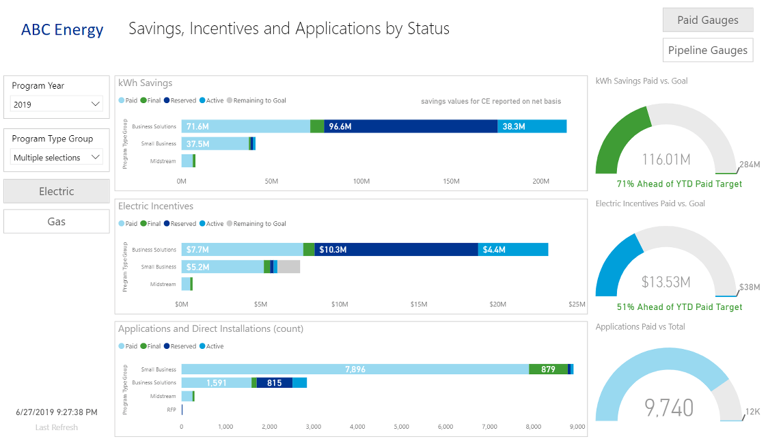Click the Active legend dot in Applications chart
This screenshot has height=439, width=768.
click(x=202, y=346)
